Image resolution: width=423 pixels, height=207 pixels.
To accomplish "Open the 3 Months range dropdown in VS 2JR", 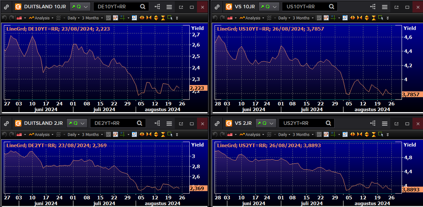I will (x=303, y=135).
